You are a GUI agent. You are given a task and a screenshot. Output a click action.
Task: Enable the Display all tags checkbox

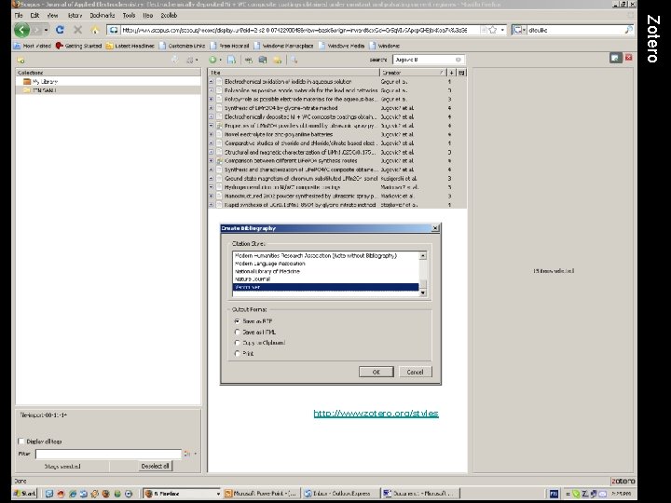click(21, 441)
